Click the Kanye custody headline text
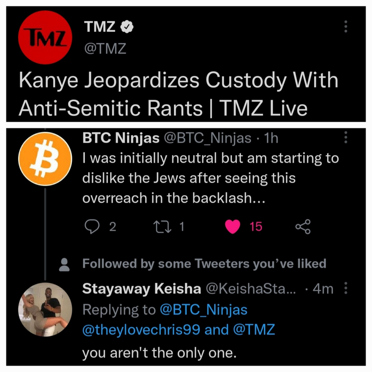The image size is (372, 372). 179,94
